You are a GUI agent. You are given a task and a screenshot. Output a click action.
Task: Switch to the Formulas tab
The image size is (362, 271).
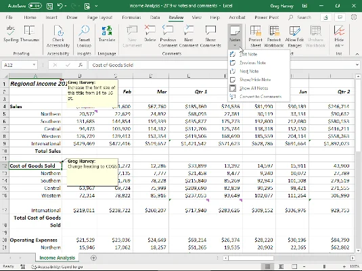(131, 18)
